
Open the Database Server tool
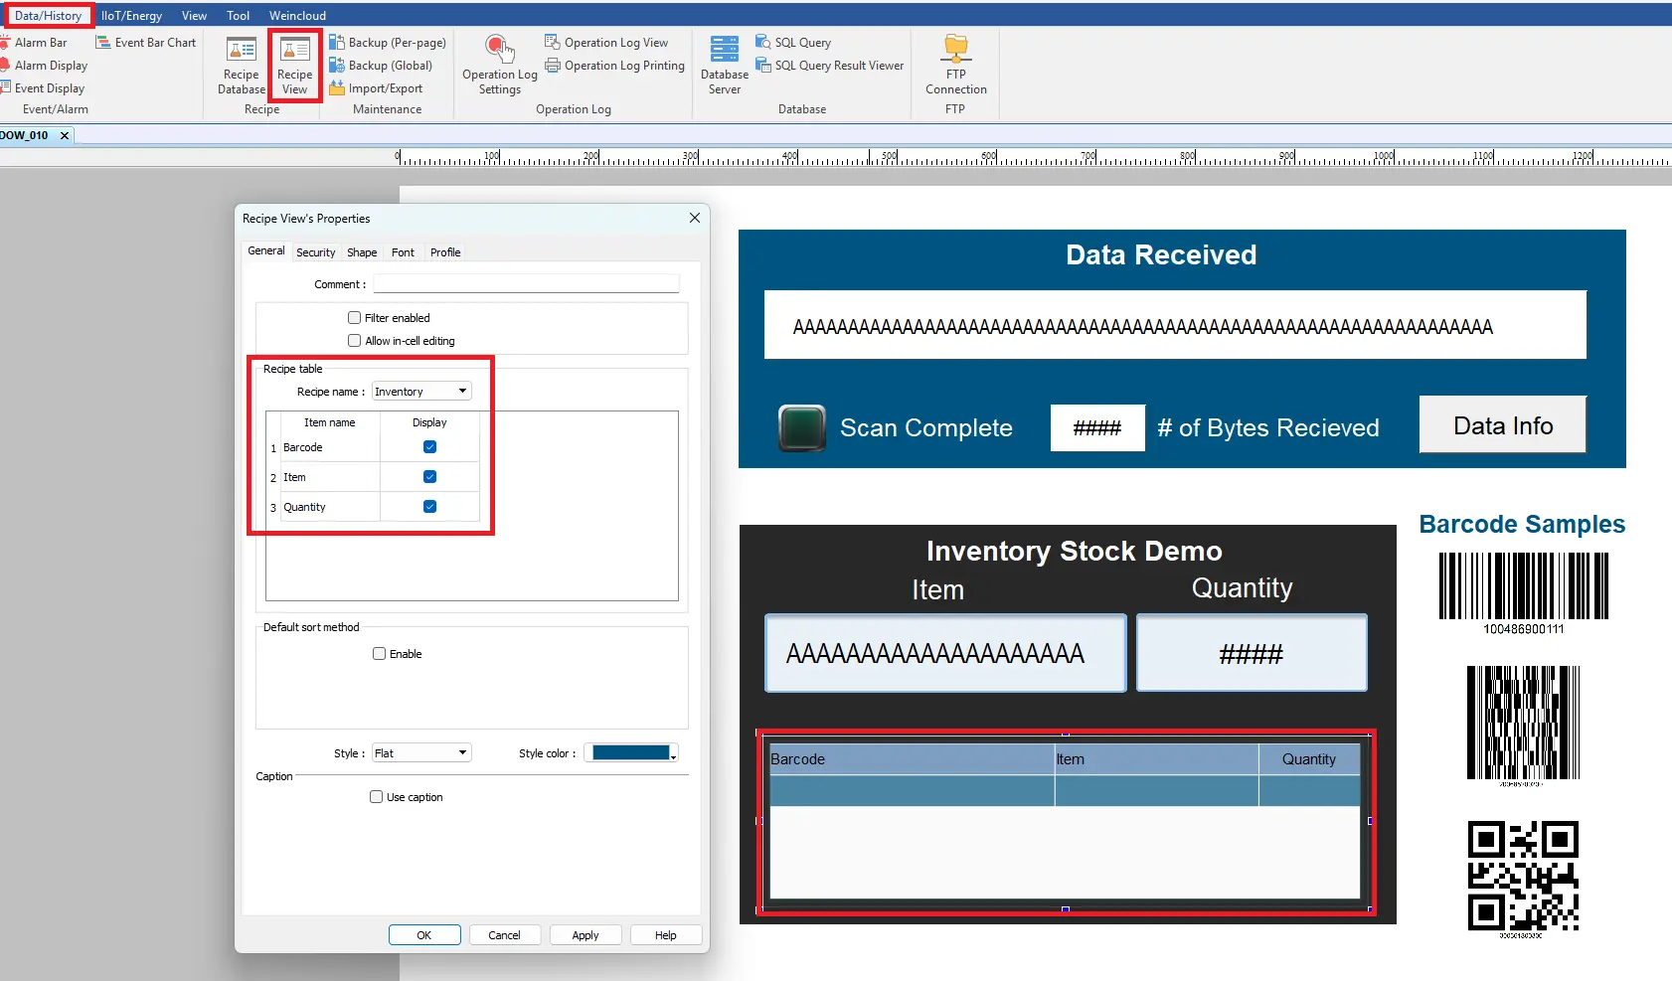pyautogui.click(x=725, y=65)
